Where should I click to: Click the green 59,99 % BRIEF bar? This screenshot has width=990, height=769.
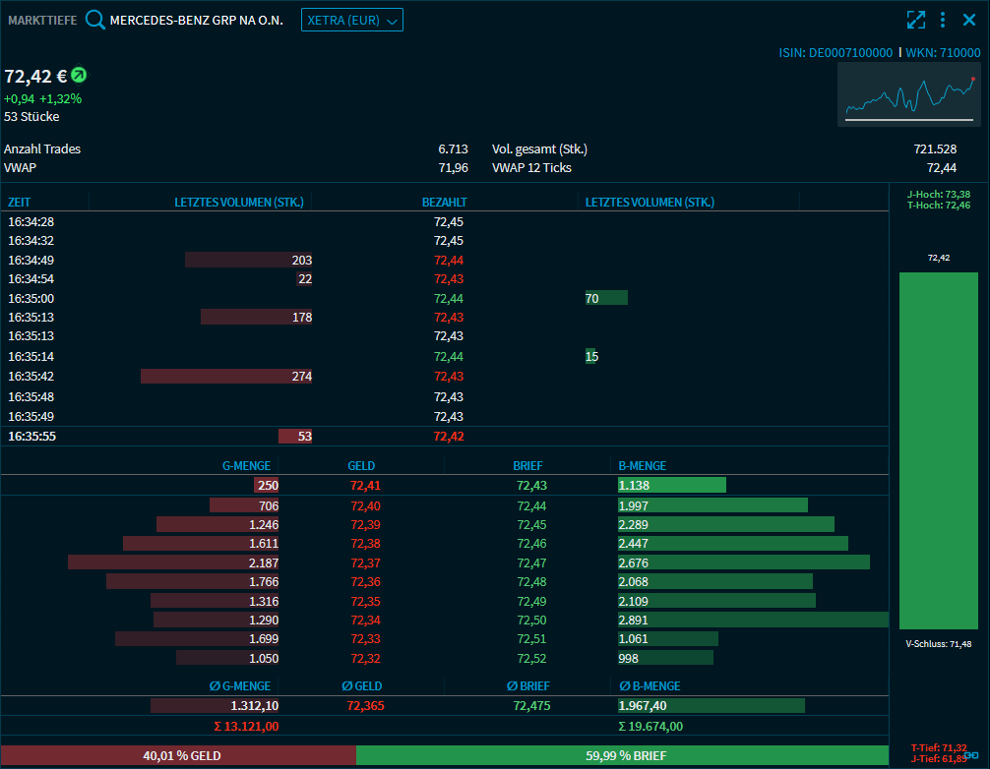[x=625, y=755]
